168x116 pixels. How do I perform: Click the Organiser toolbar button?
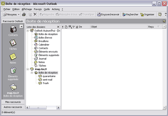(x=147, y=15)
